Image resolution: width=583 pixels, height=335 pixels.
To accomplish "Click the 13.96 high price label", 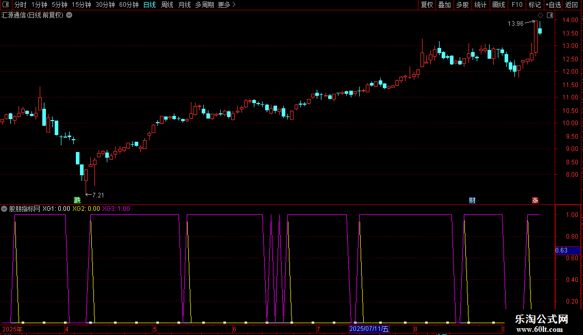I will 515,23.
